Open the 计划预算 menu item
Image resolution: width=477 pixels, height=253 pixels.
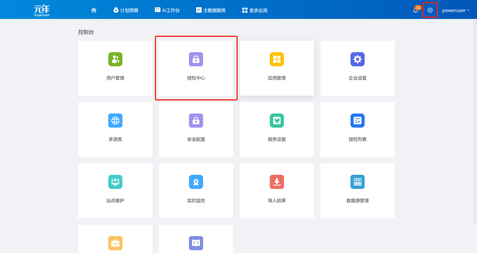tap(126, 10)
